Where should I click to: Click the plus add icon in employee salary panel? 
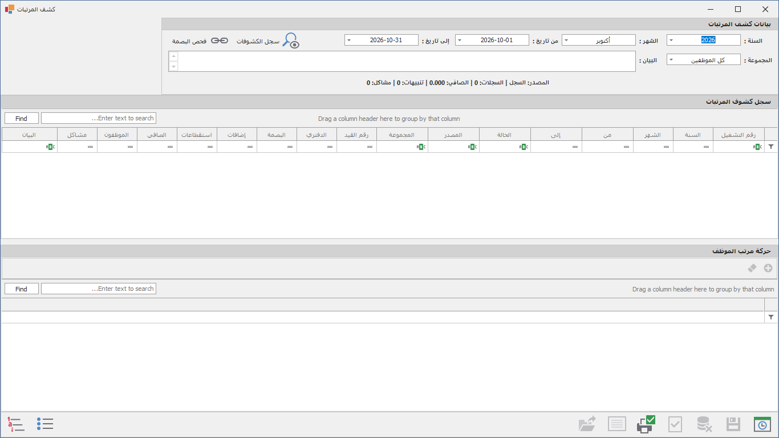click(x=768, y=268)
